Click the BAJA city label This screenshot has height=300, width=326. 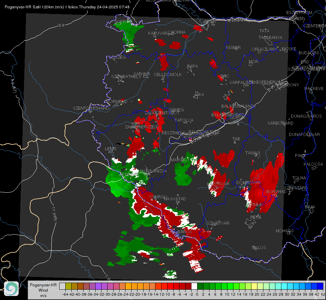pos(310,207)
